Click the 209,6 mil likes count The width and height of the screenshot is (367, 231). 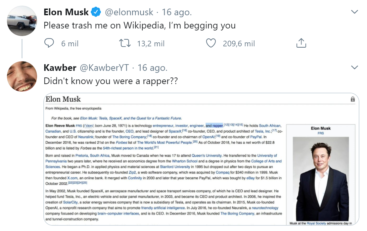pyautogui.click(x=239, y=43)
